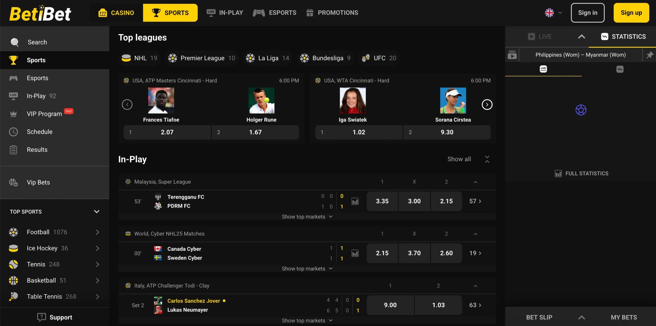This screenshot has height=326, width=656.
Task: Click the FULL STATISTICS bar chart icon
Action: 558,174
